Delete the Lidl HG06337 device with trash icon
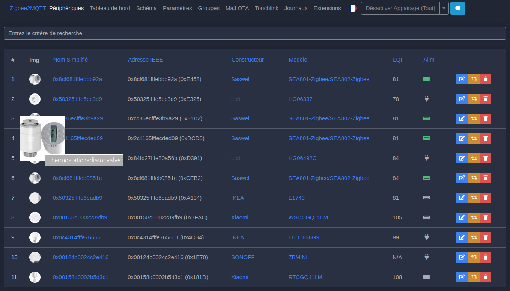 [x=486, y=99]
